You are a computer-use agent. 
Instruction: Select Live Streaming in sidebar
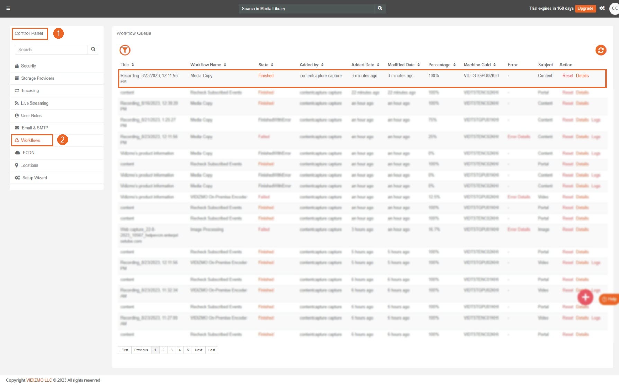35,103
